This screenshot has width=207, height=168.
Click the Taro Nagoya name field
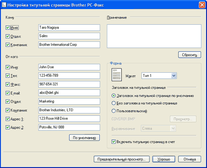[69, 28]
